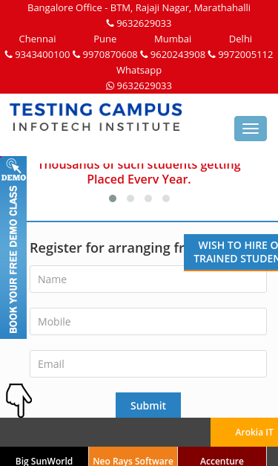Image resolution: width=278 pixels, height=466 pixels.
Task: Select the Neo Rays Software tile
Action: pyautogui.click(x=133, y=457)
